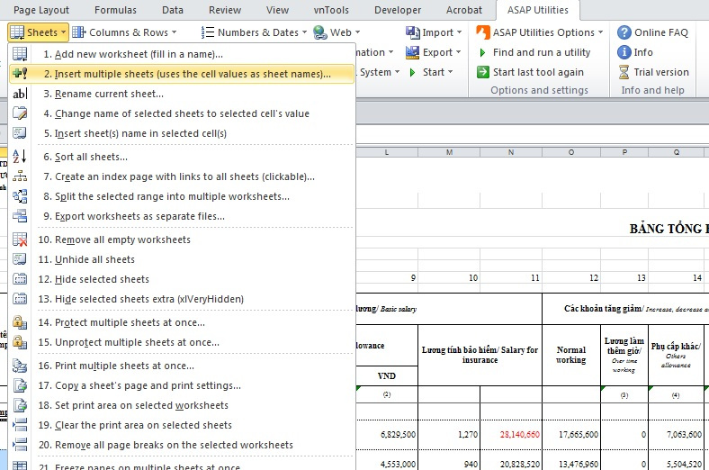
Task: Click the Protect multiple sheets lock icon
Action: click(20, 322)
